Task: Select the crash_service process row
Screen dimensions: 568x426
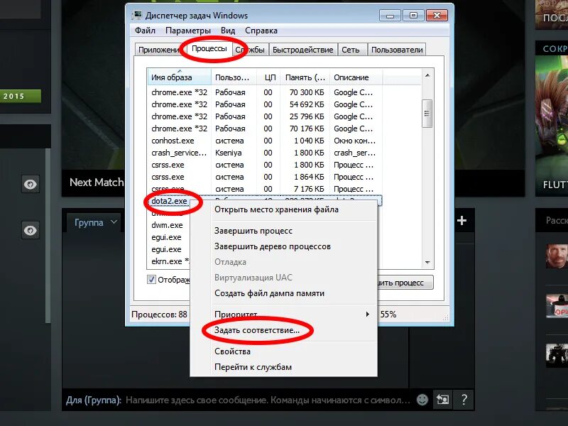Action: [266, 153]
